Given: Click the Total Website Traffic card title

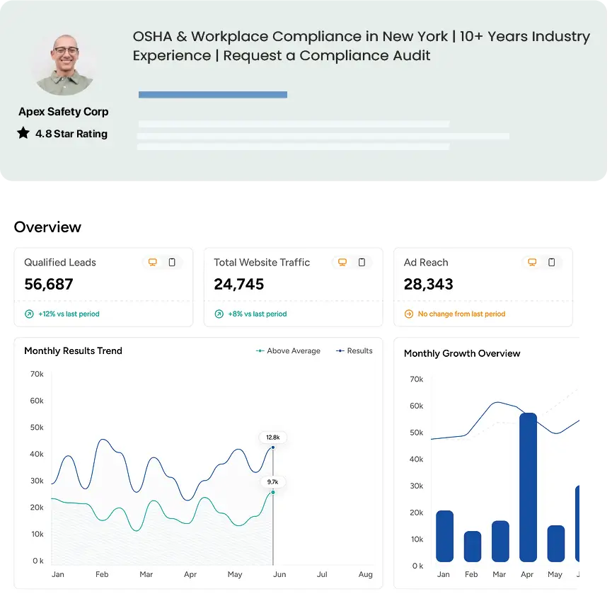Looking at the screenshot, I should [262, 263].
